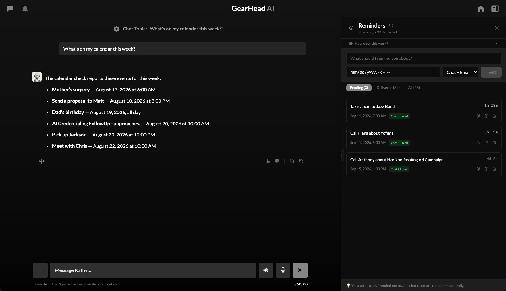The width and height of the screenshot is (506, 291).
Task: Click the reminder date and time field
Action: coord(393,72)
